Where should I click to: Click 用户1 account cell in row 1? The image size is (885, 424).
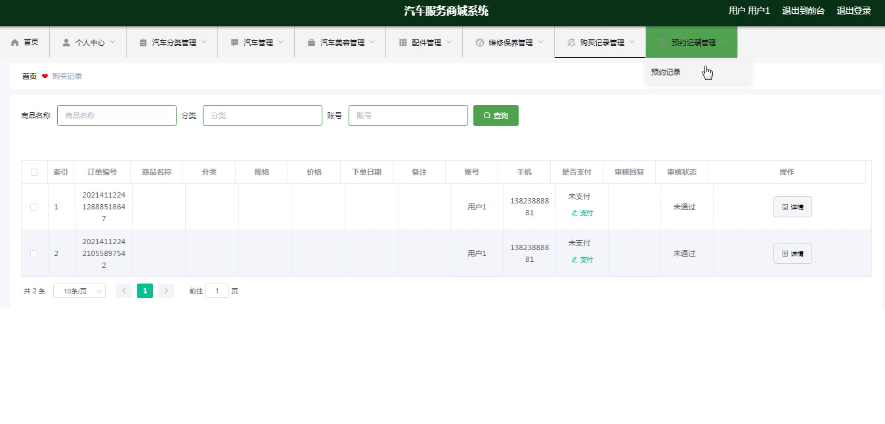click(477, 207)
